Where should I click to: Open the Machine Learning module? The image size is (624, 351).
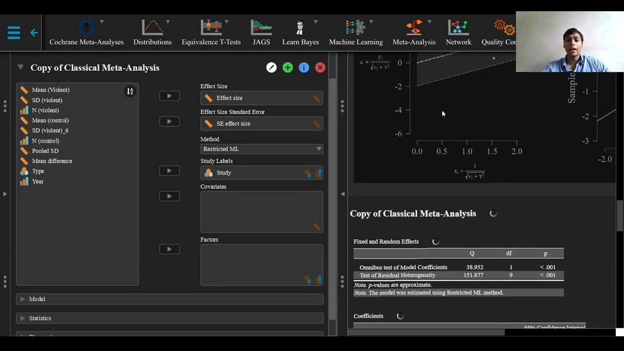pyautogui.click(x=356, y=33)
